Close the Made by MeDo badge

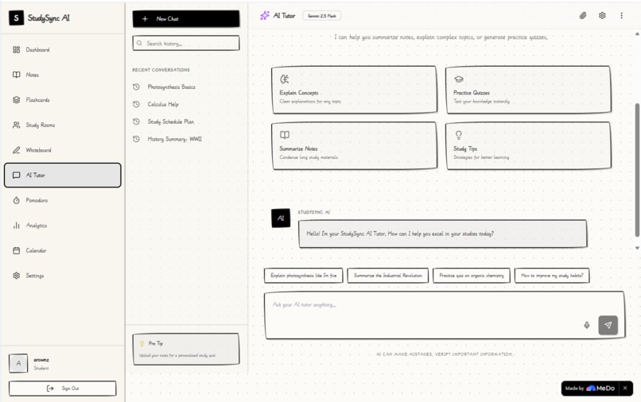point(625,388)
